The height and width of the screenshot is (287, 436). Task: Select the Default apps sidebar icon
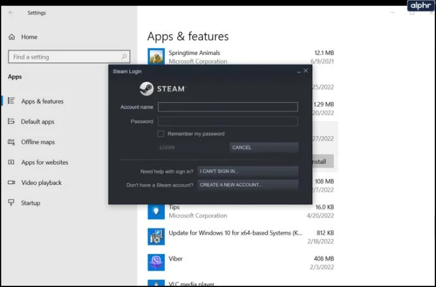coord(11,121)
